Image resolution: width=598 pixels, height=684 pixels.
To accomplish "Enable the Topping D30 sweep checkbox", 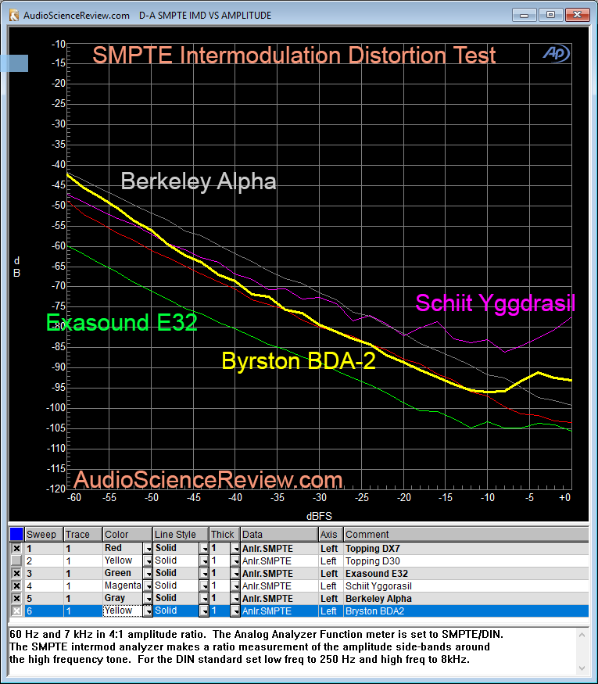I will coord(16,560).
